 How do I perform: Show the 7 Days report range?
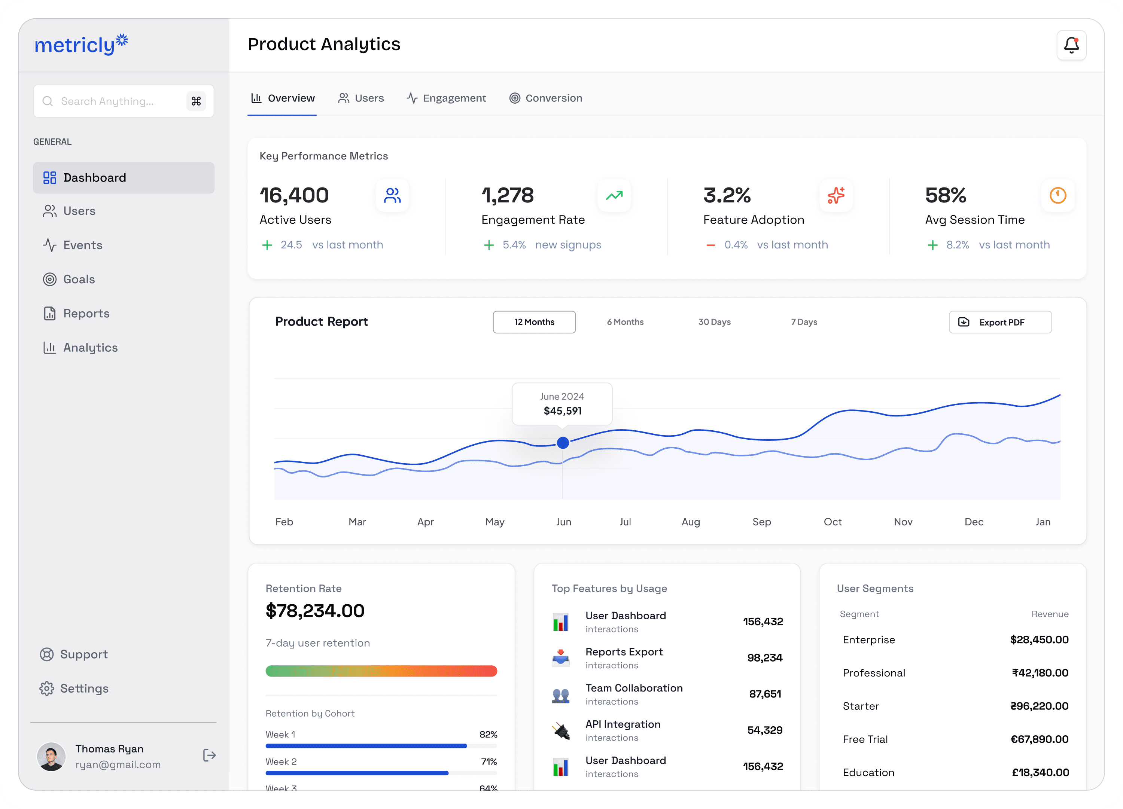point(804,322)
